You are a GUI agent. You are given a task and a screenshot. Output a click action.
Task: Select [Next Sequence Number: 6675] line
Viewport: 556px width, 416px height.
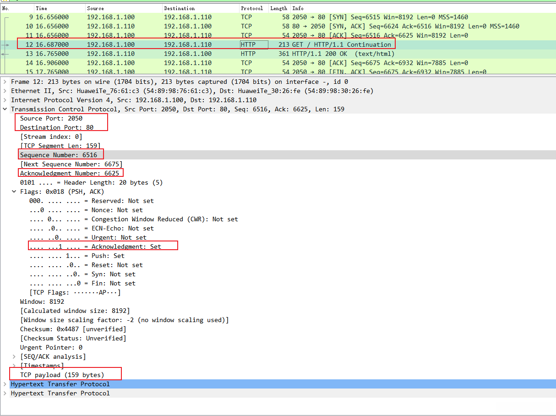[71, 164]
